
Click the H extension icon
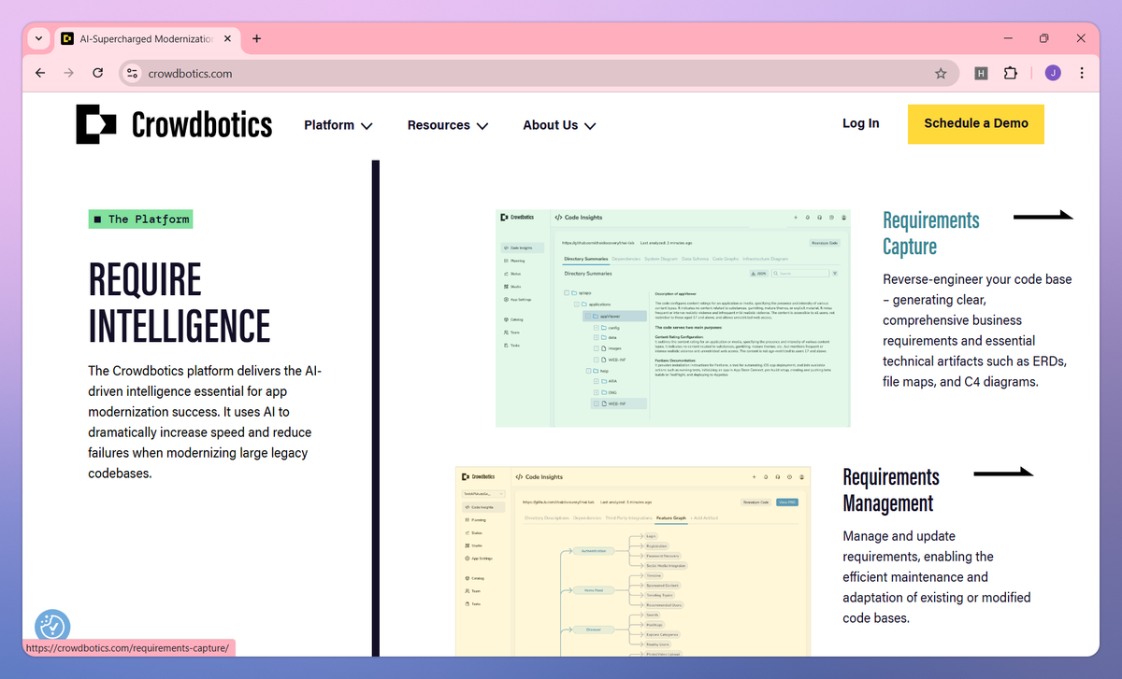coord(981,73)
